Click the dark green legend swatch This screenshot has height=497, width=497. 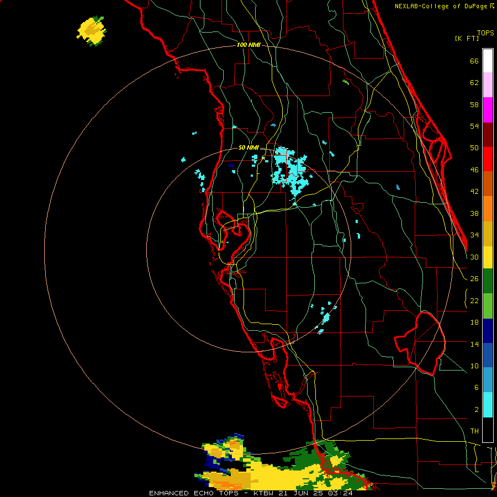tap(488, 281)
